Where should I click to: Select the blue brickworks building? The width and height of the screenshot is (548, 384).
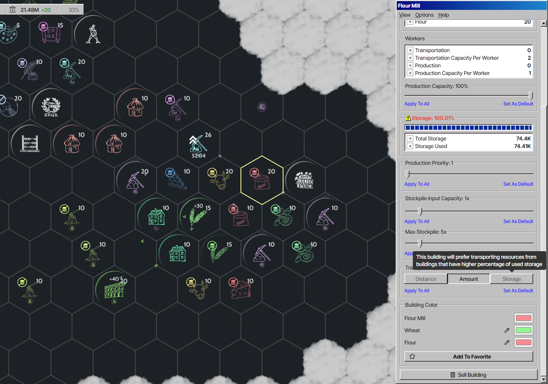[177, 179]
